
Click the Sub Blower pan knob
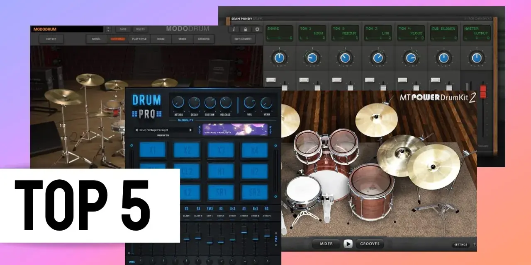443,58
